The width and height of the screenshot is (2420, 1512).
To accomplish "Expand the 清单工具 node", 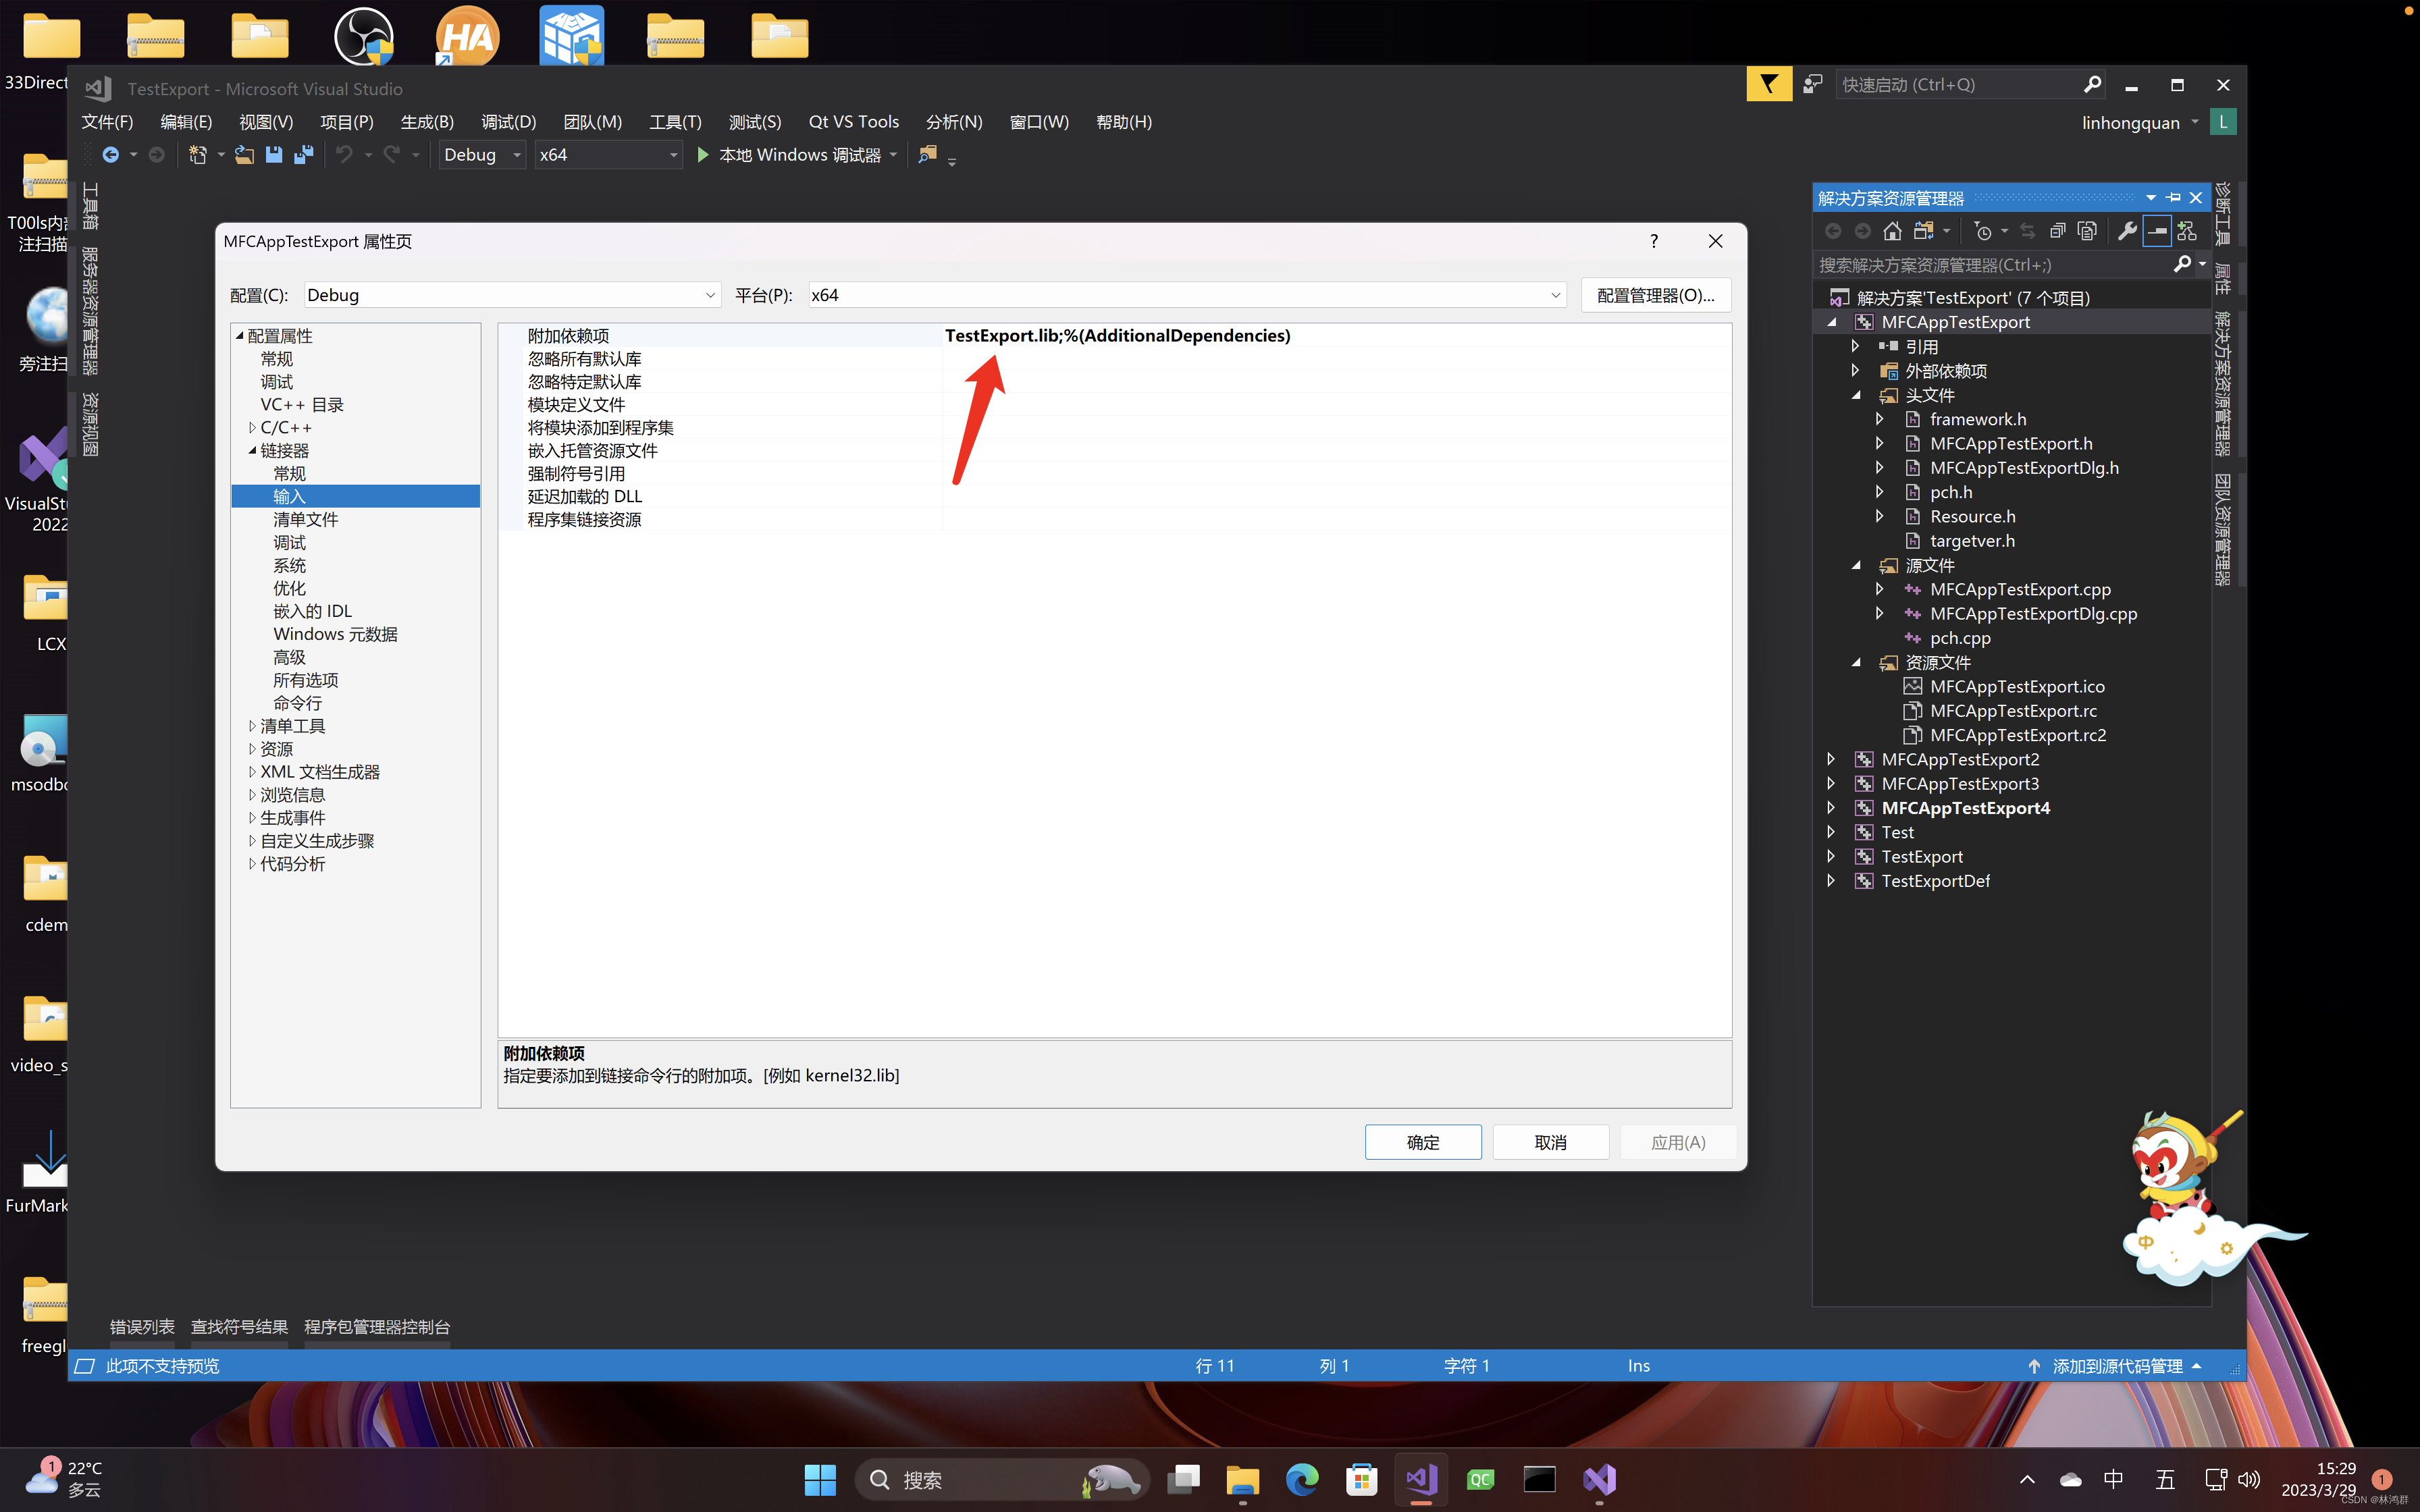I will click(x=252, y=726).
